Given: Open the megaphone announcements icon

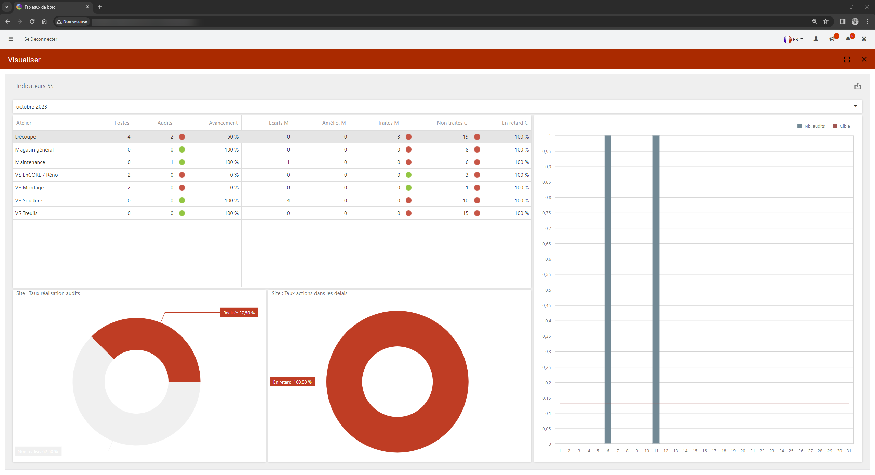Looking at the screenshot, I should [x=832, y=39].
